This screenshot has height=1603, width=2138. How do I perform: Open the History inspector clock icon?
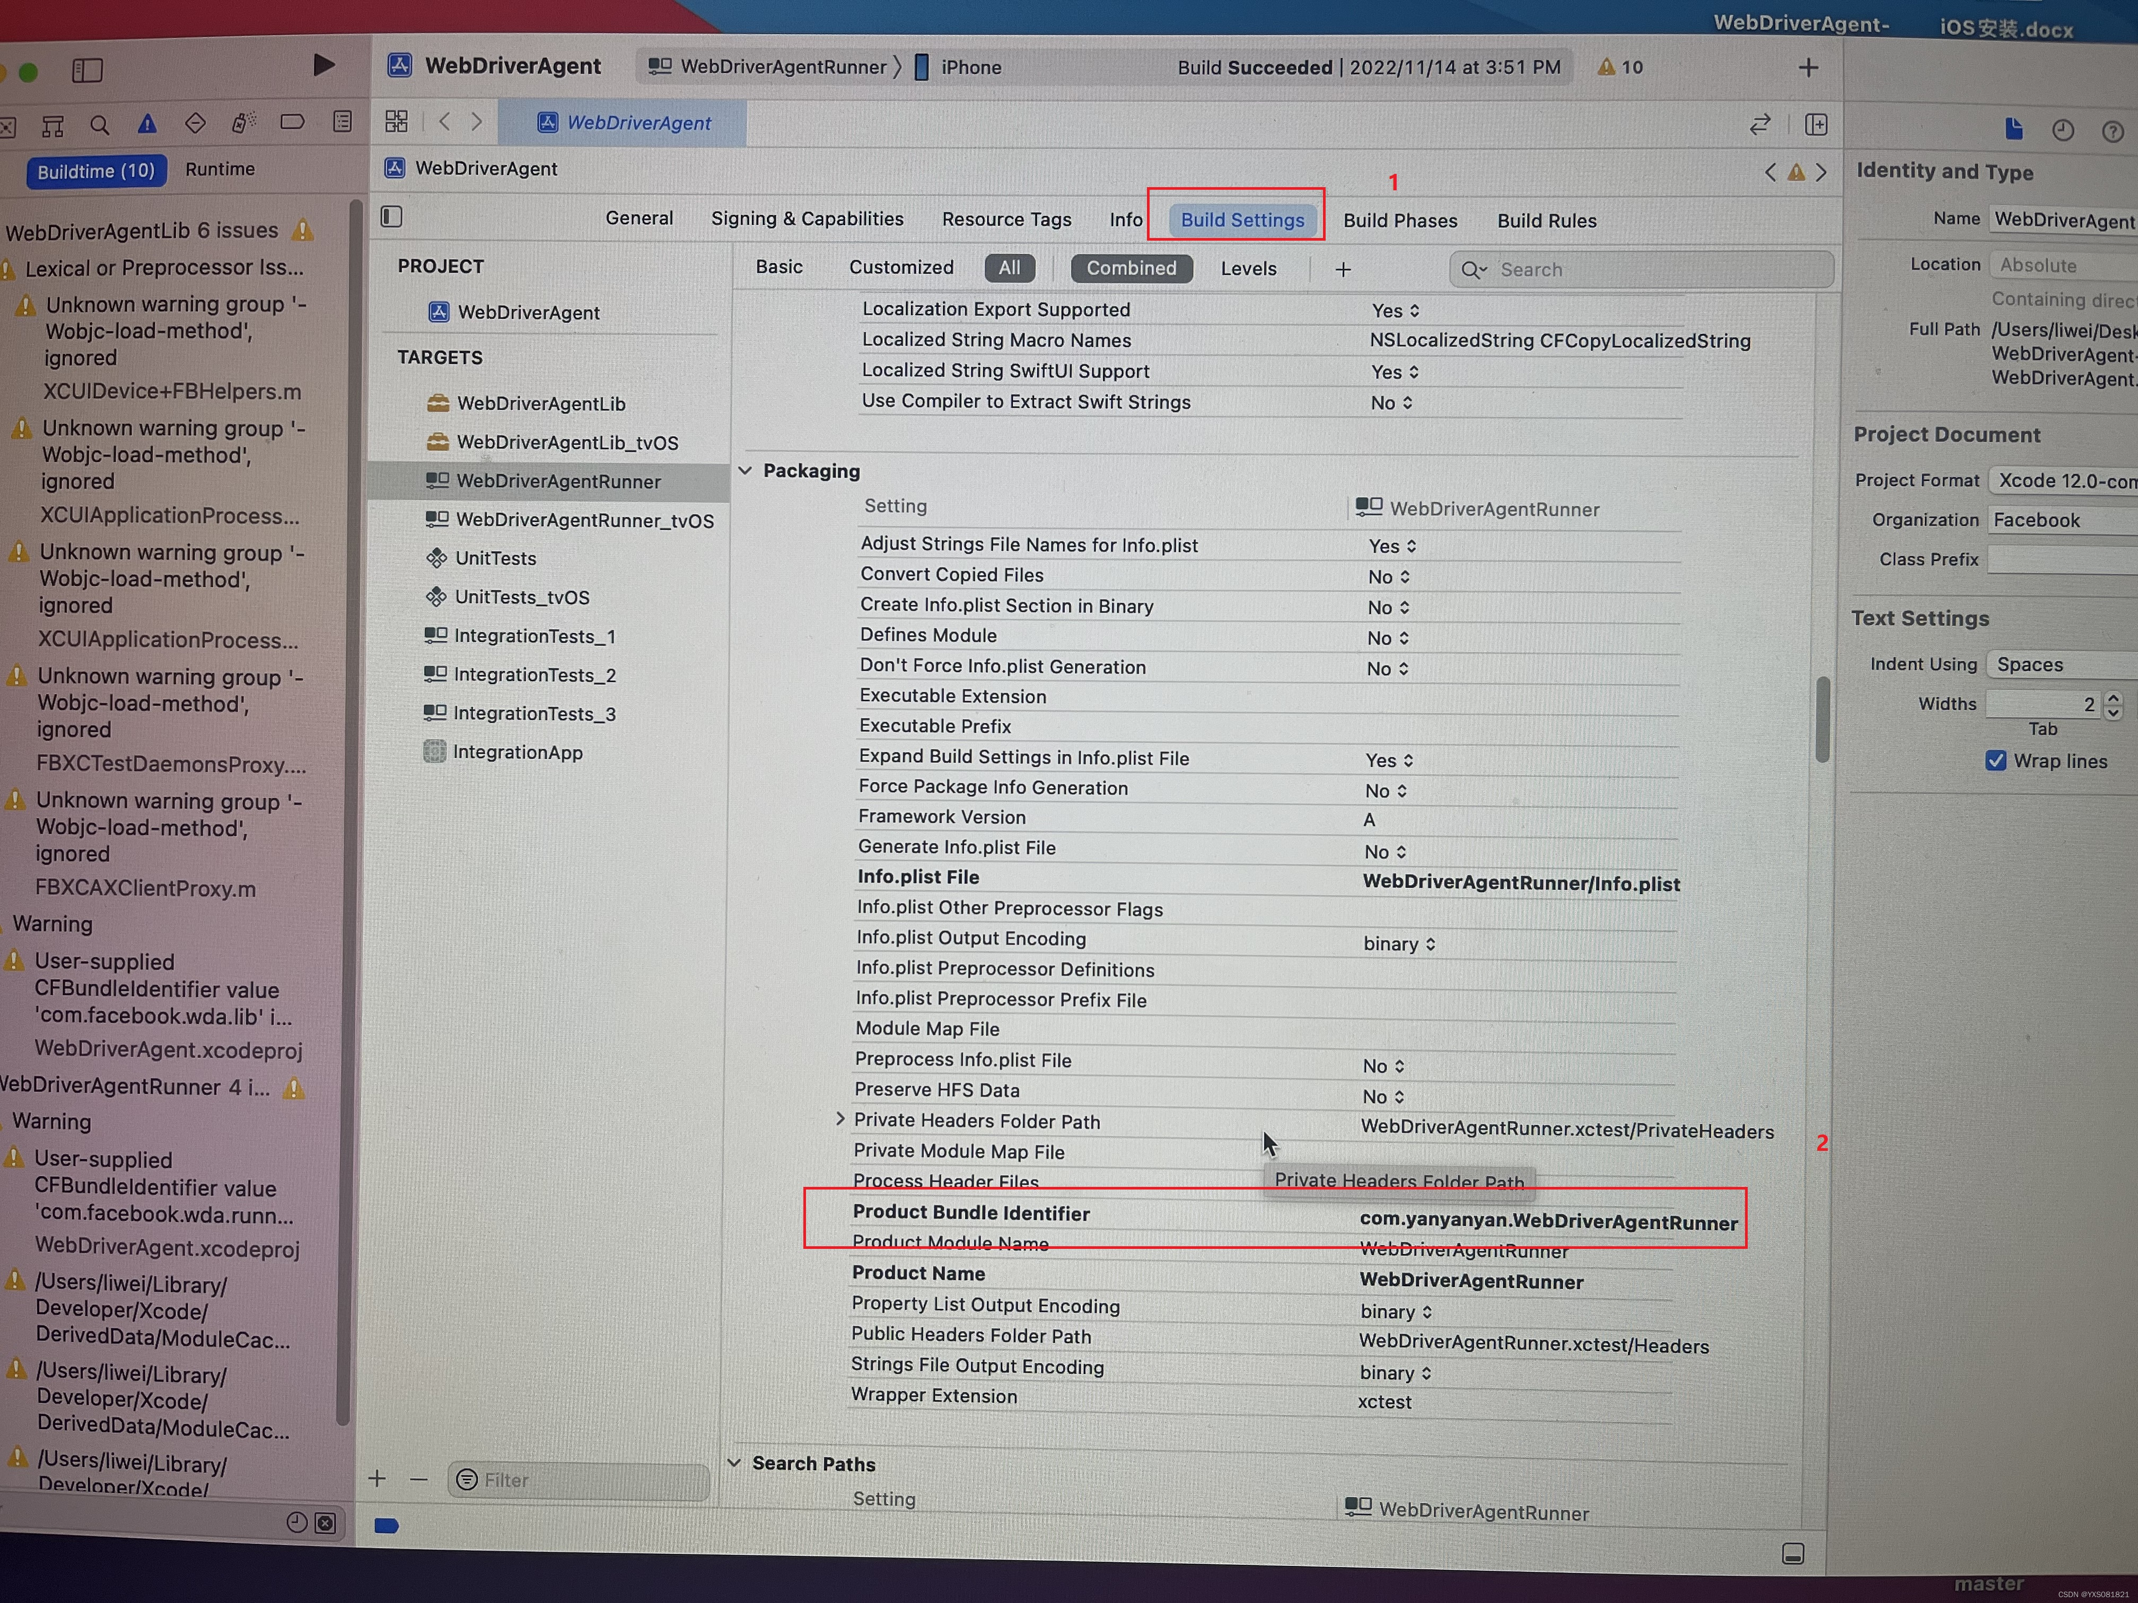click(2063, 130)
